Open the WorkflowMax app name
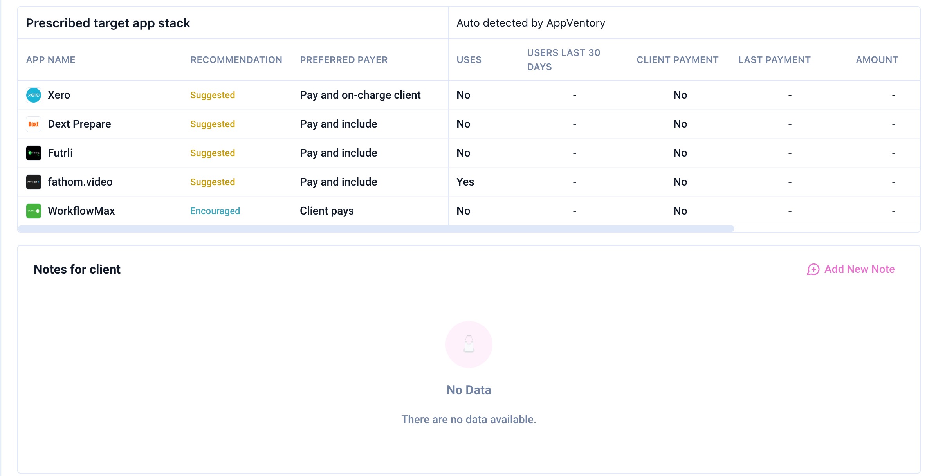 (x=81, y=211)
